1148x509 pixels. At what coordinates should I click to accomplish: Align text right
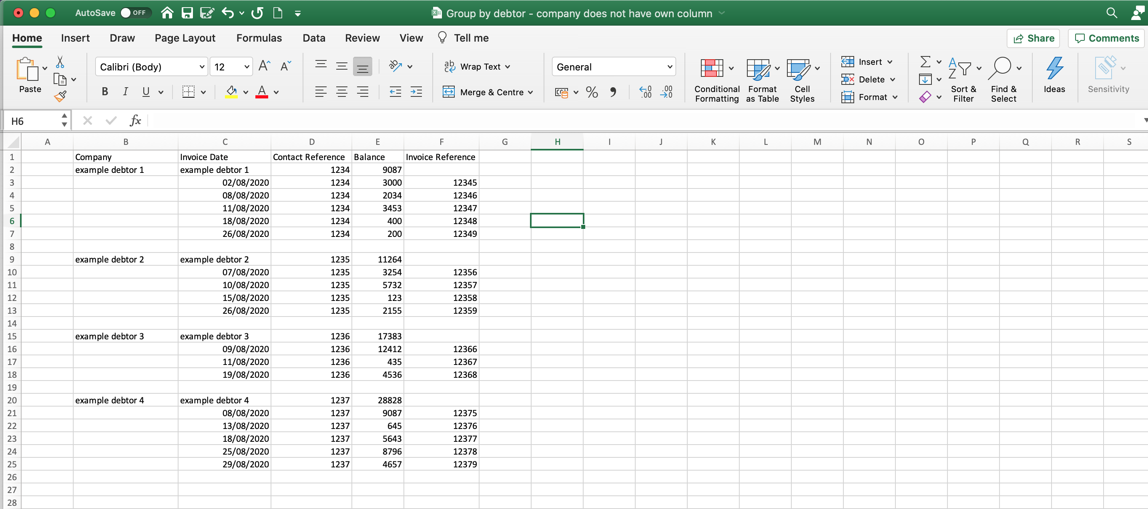click(x=363, y=92)
